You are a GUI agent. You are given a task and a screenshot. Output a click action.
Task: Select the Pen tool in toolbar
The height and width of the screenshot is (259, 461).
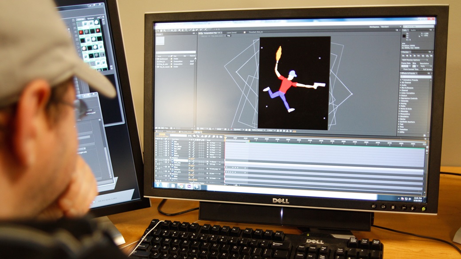tap(183, 30)
